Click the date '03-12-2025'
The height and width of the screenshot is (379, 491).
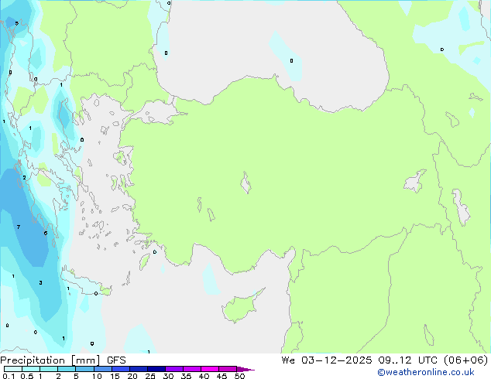(x=337, y=360)
